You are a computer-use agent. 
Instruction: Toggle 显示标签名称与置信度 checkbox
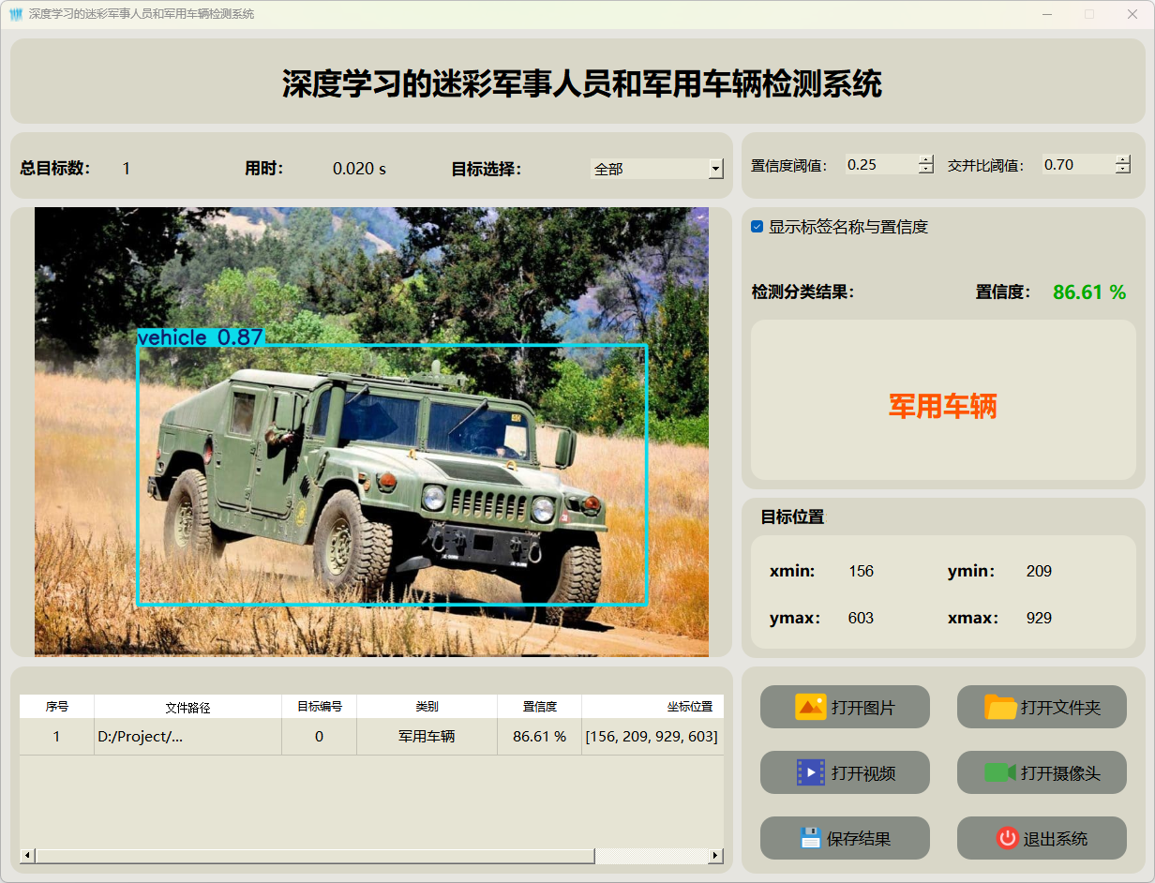(757, 227)
